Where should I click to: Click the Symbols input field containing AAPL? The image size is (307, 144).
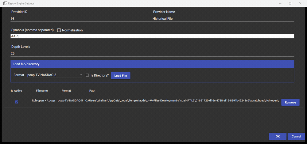point(152,36)
